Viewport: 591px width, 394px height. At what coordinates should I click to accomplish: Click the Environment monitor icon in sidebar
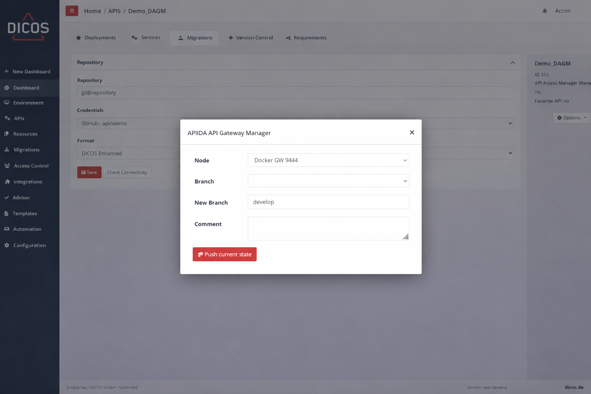coord(7,103)
